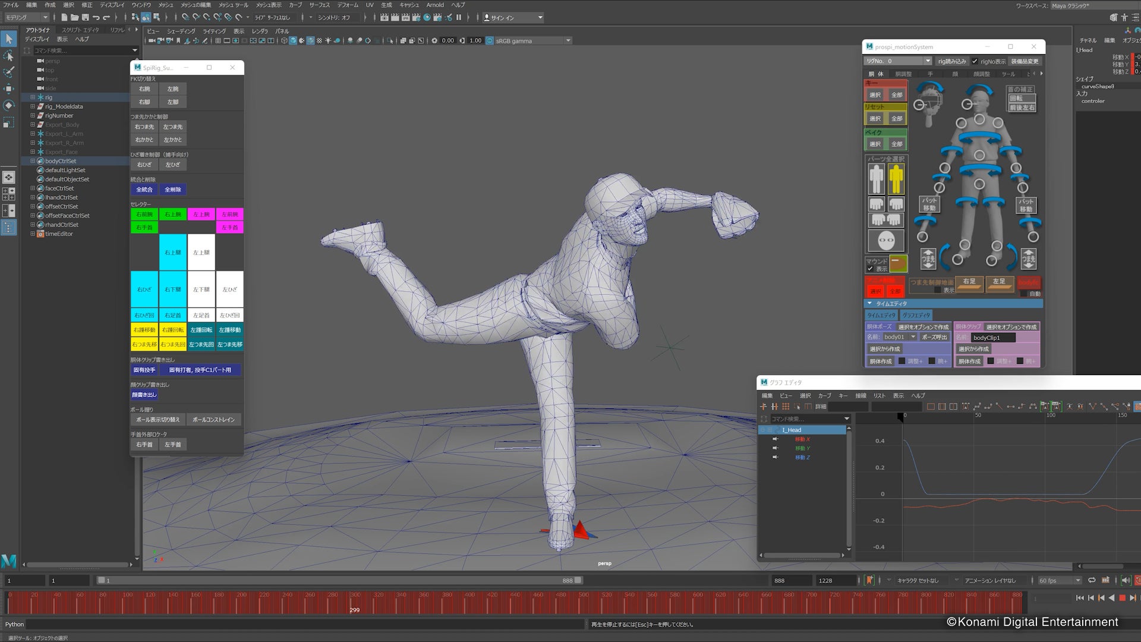Viewport: 1141px width, 642px height.
Task: Click the cyan 右ひざ selector swatch
Action: pos(144,289)
